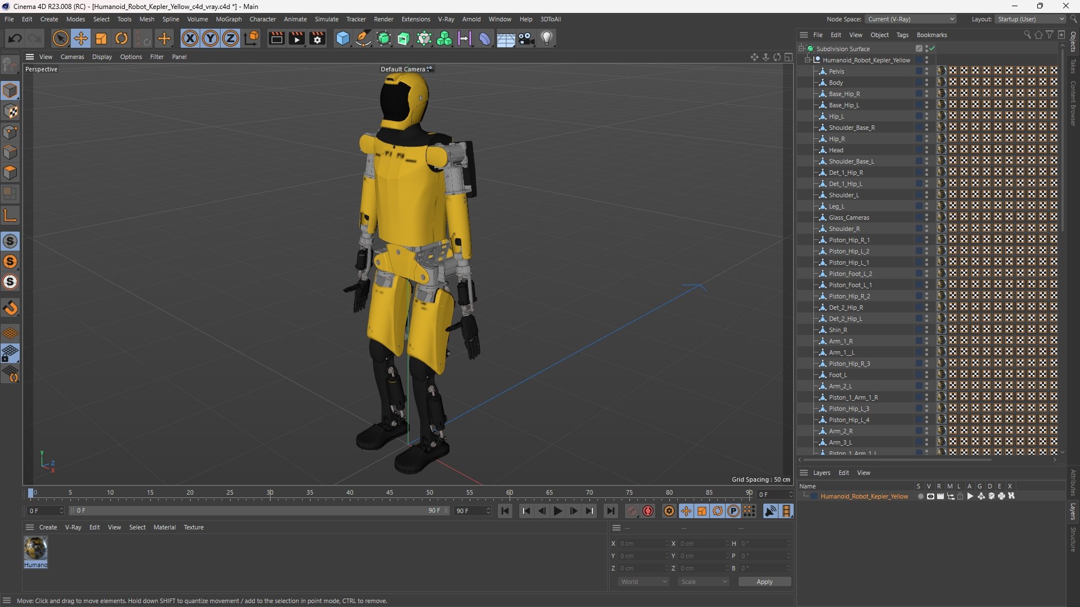Open the Layout Startup dropdown
1080x607 pixels.
[1030, 19]
